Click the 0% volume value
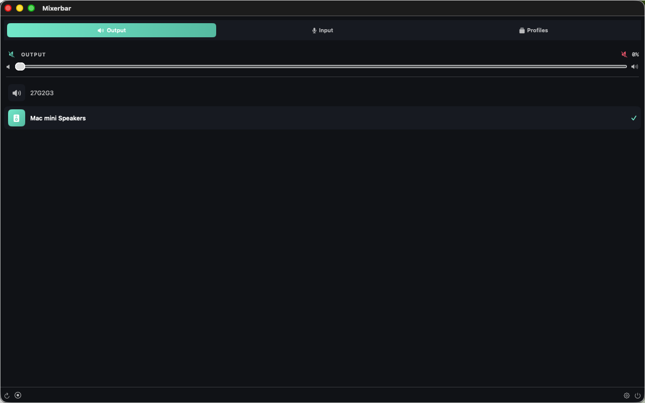 point(635,54)
